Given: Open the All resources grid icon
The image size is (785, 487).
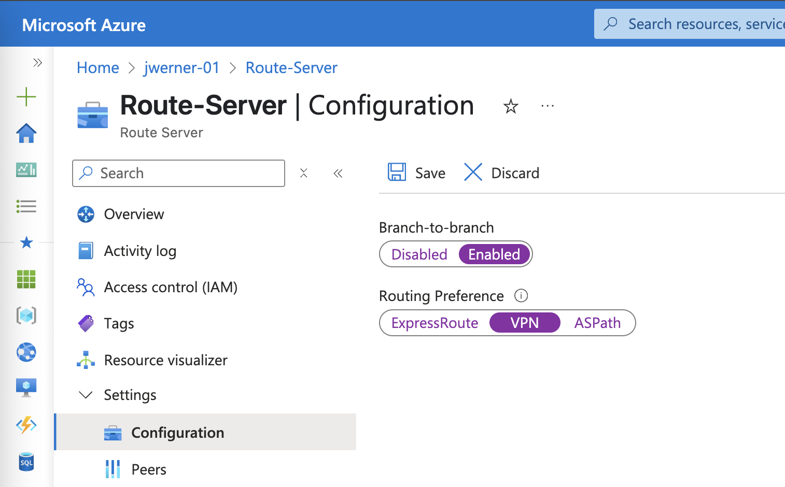Looking at the screenshot, I should coord(26,279).
